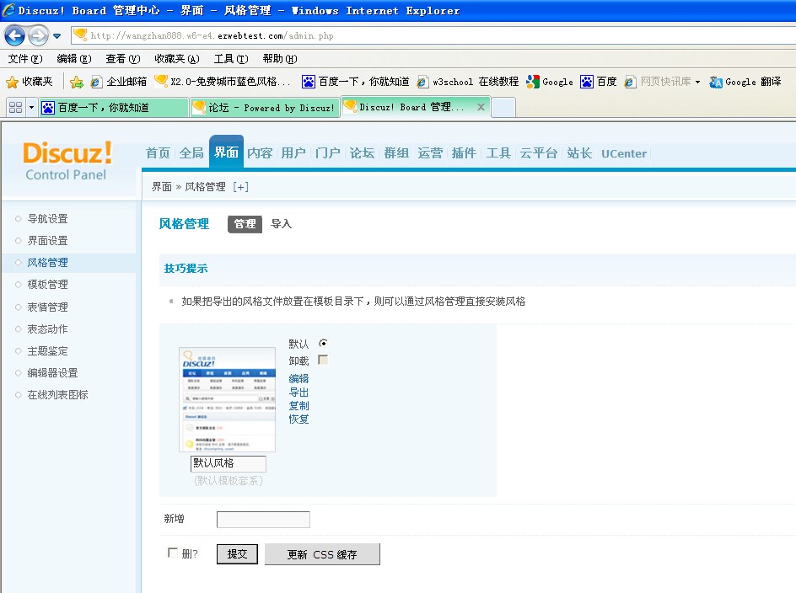Open 主题鉴定 in the sidebar
The width and height of the screenshot is (796, 593).
47,350
